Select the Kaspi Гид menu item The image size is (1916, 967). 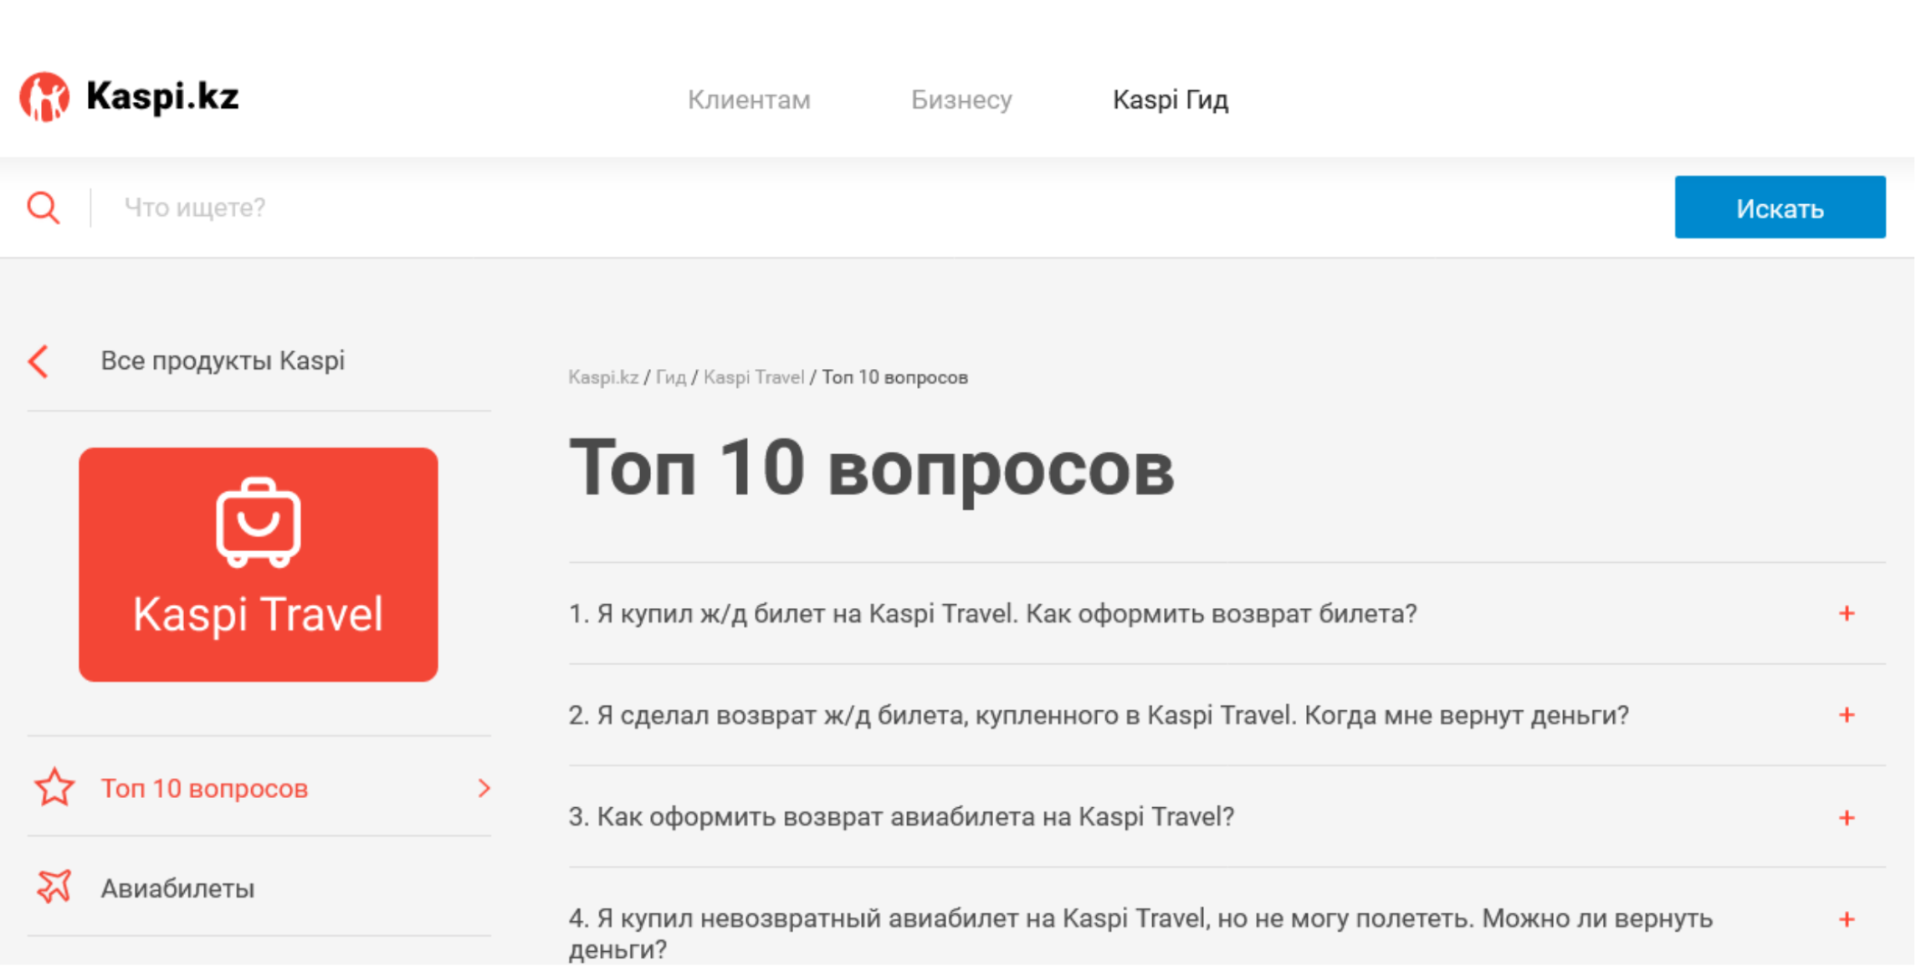[x=1171, y=100]
